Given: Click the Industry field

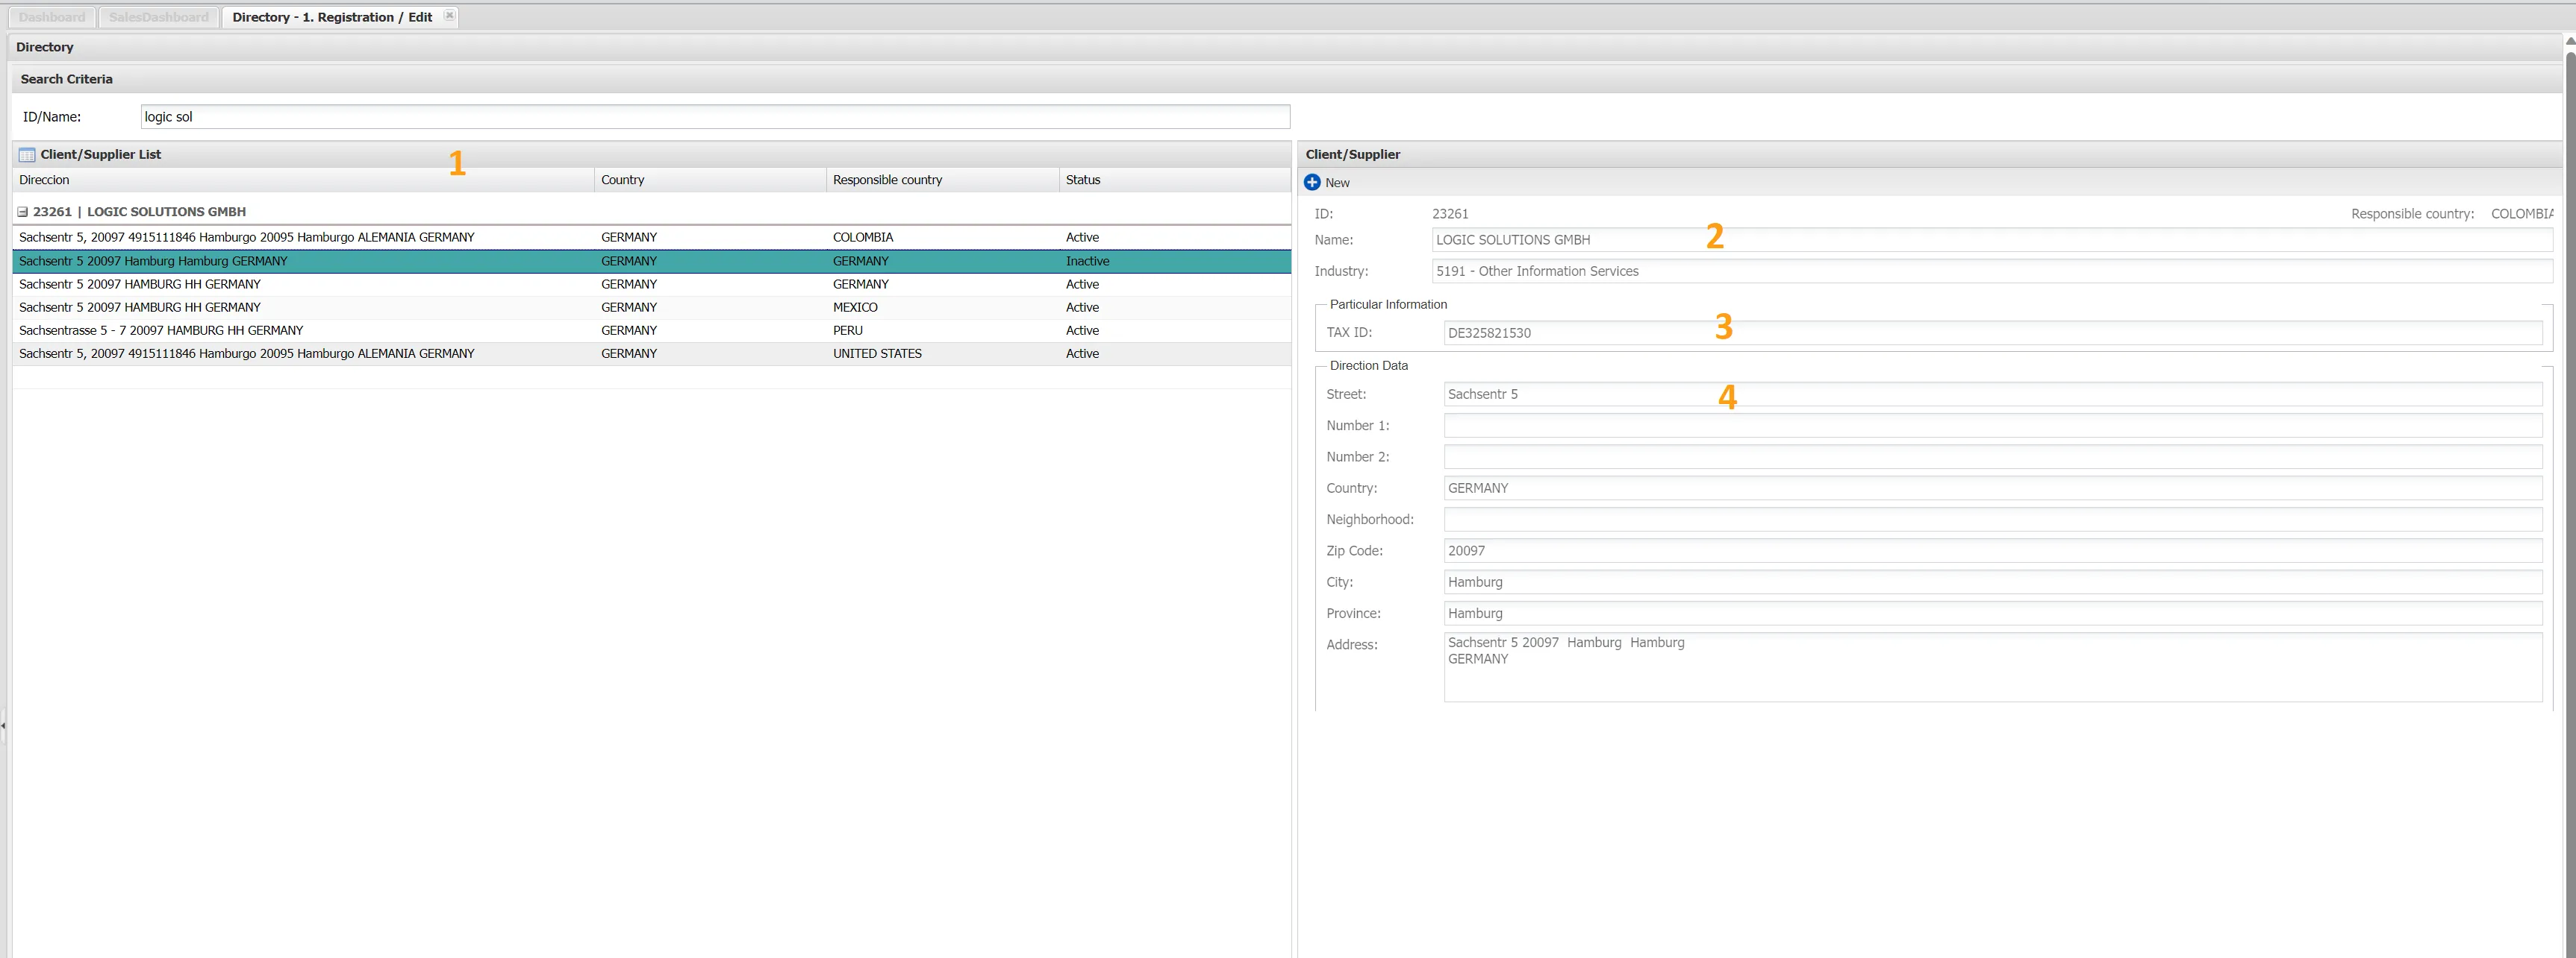Looking at the screenshot, I should click(1992, 271).
